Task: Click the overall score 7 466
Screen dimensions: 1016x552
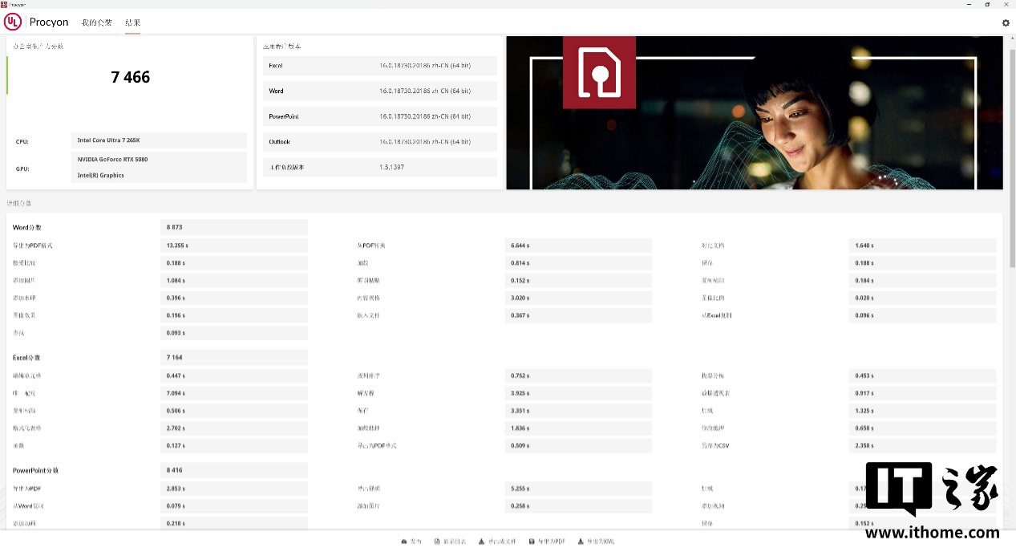Action: (x=130, y=77)
